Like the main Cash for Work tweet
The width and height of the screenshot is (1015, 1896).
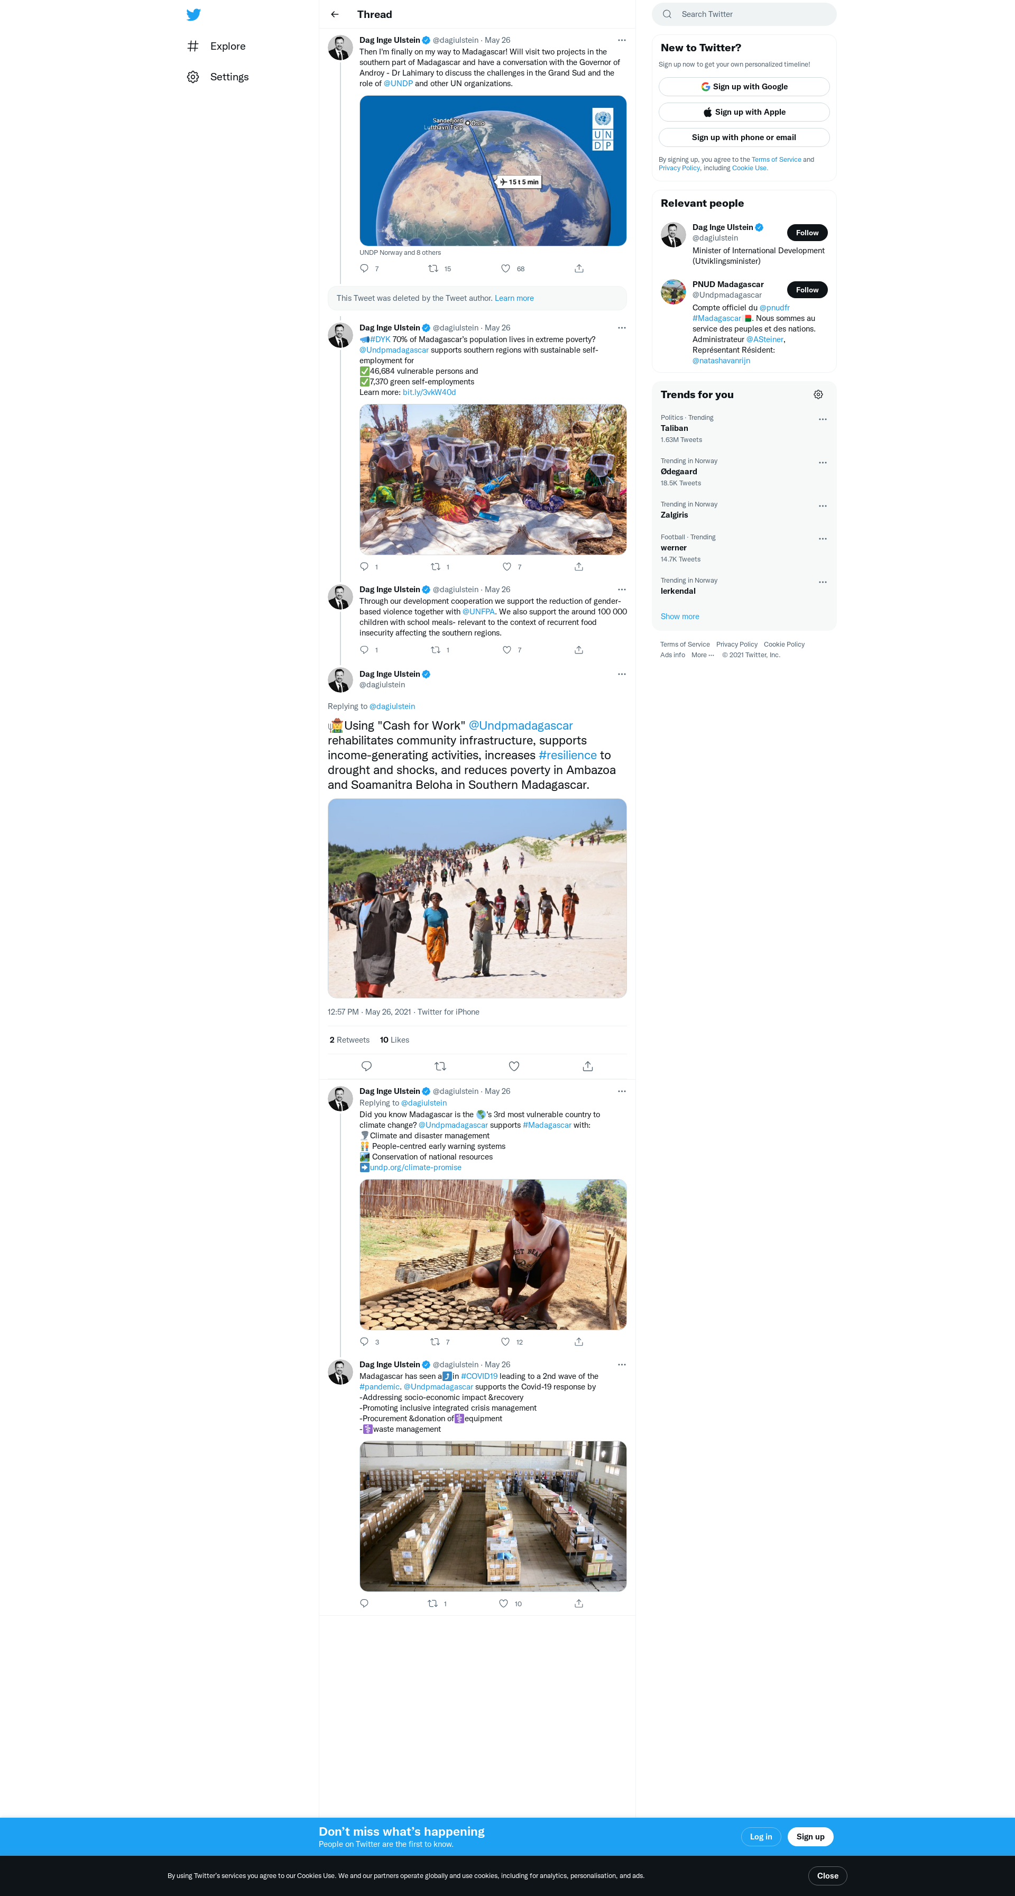(x=514, y=1066)
